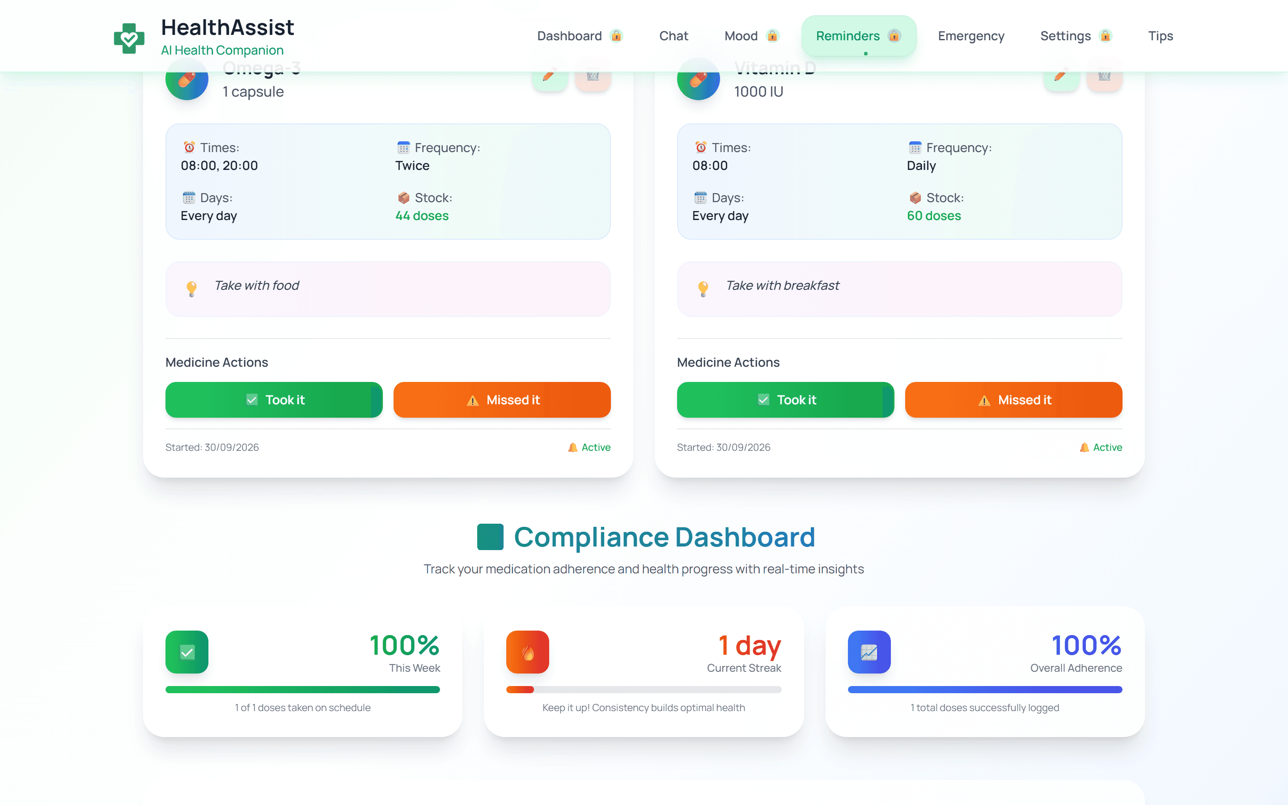Image resolution: width=1288 pixels, height=805 pixels.
Task: Click the Active bell status on Omega-3 card
Action: click(589, 447)
